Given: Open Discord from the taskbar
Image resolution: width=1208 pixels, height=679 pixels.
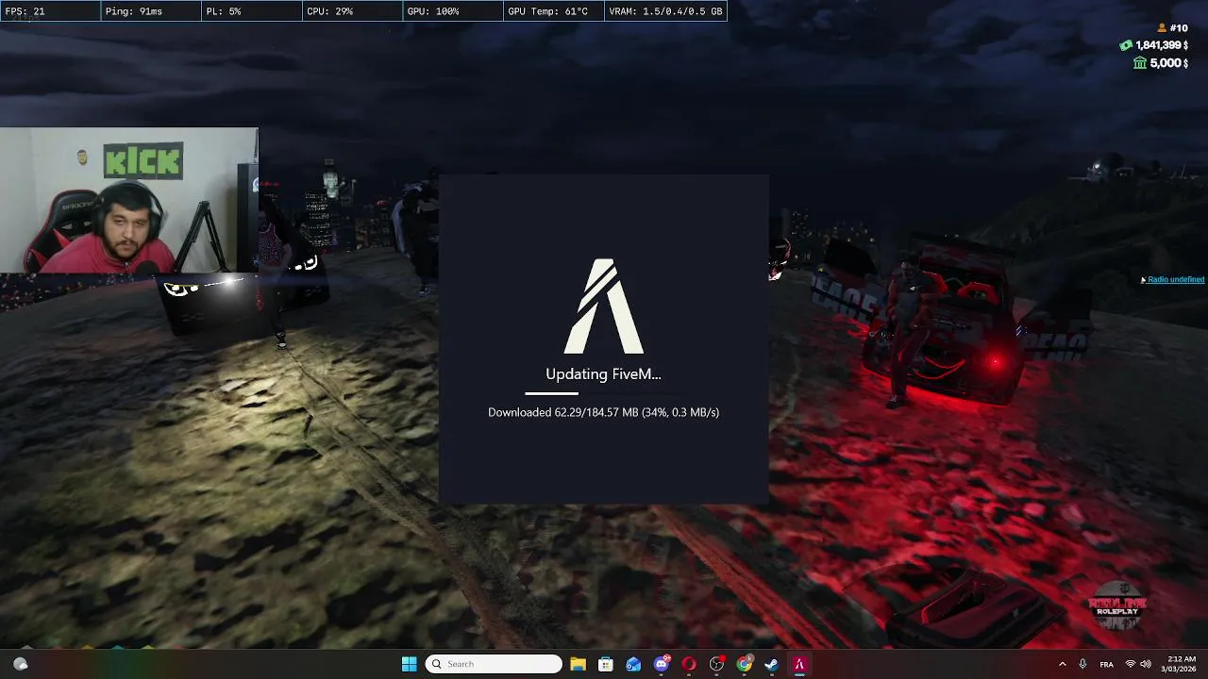Looking at the screenshot, I should click(x=662, y=664).
